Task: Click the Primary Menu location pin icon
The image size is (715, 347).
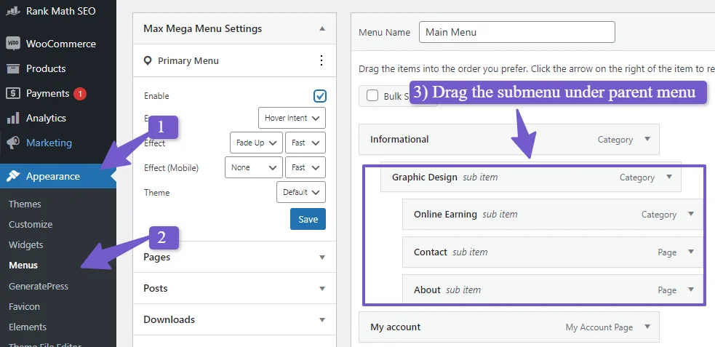Action: (x=147, y=60)
